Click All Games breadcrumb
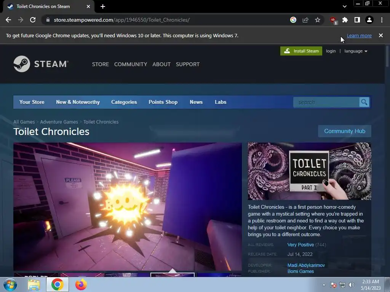The image size is (390, 292). 24,122
